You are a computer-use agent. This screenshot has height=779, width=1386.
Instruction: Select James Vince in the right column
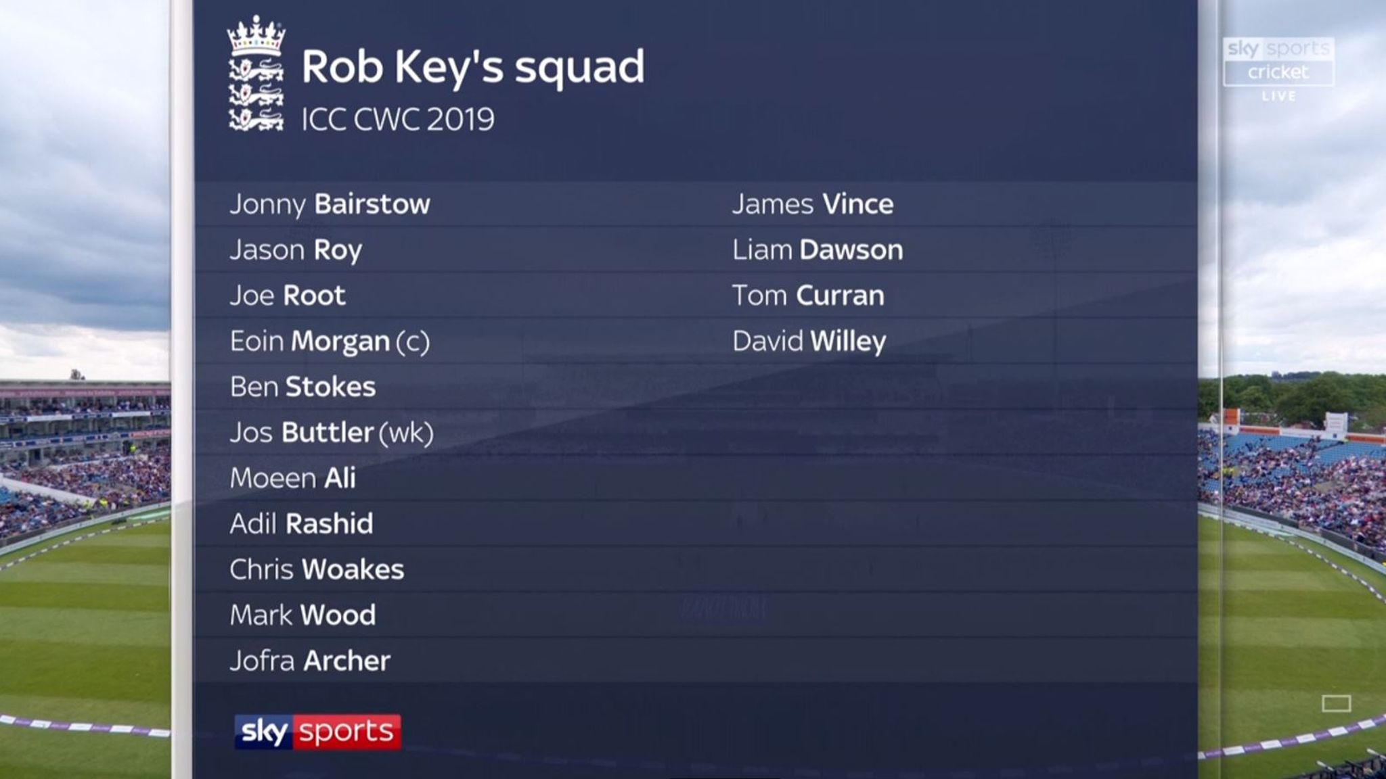pyautogui.click(x=812, y=204)
